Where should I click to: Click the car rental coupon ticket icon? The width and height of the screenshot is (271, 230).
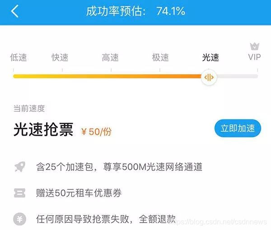pos(19,193)
